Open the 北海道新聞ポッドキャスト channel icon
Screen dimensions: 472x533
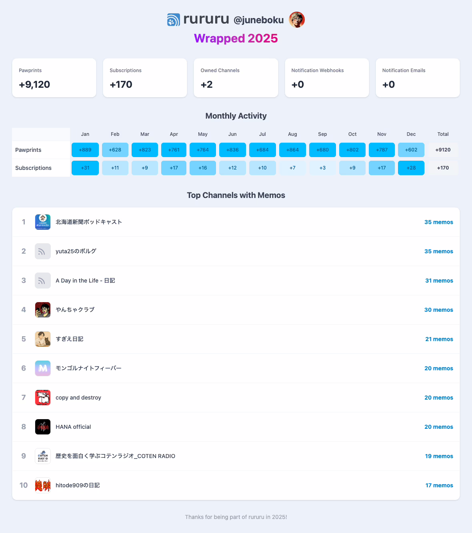[x=43, y=222]
